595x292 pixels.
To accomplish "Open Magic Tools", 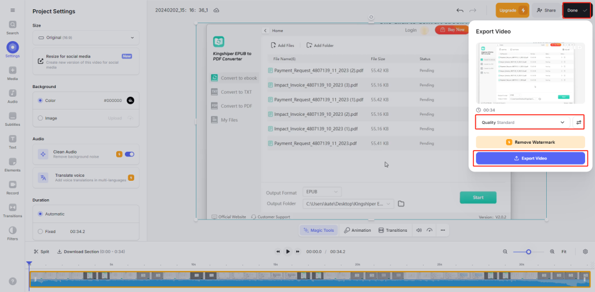I will tap(319, 230).
